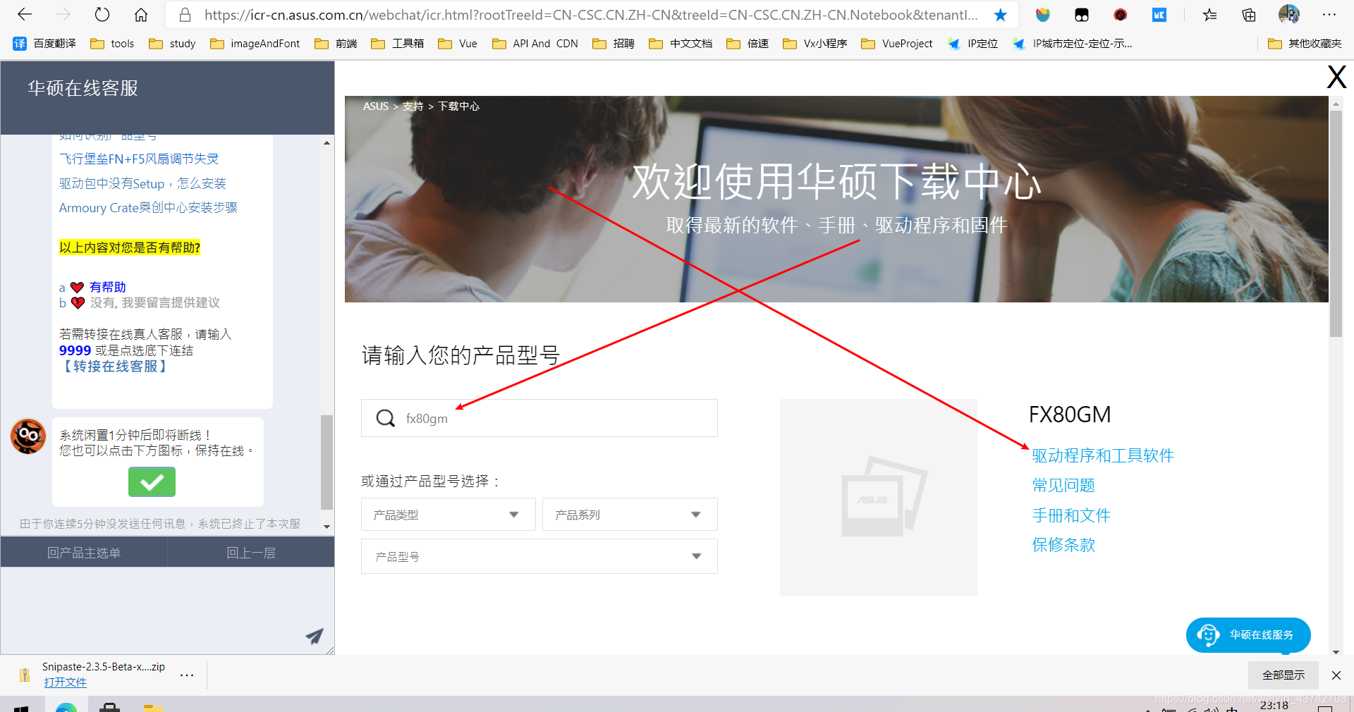Open the favorites list icon
The height and width of the screenshot is (712, 1354).
click(x=1209, y=15)
